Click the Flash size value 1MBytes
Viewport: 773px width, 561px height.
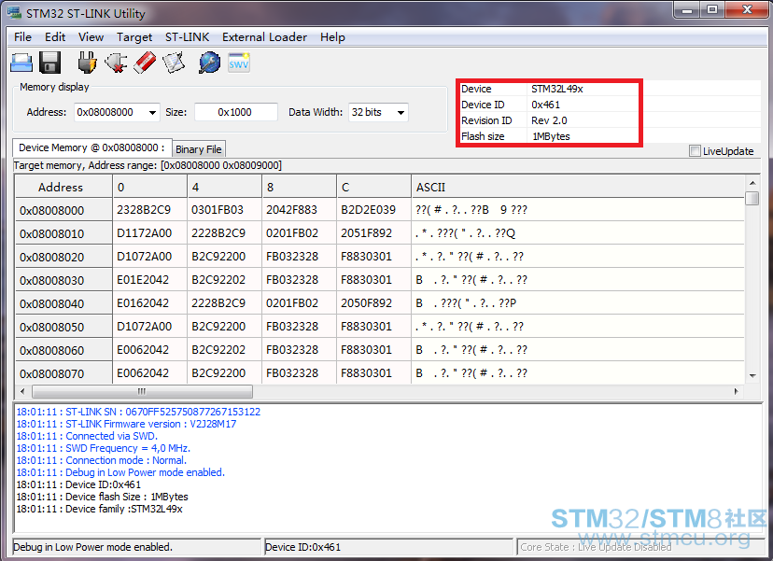(551, 136)
